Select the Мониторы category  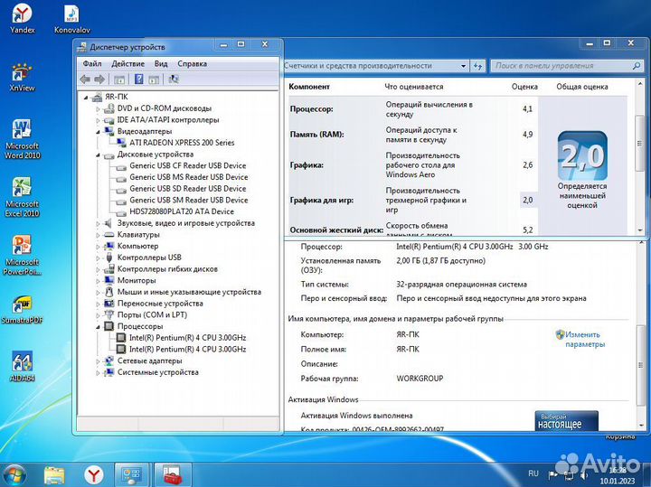click(137, 280)
